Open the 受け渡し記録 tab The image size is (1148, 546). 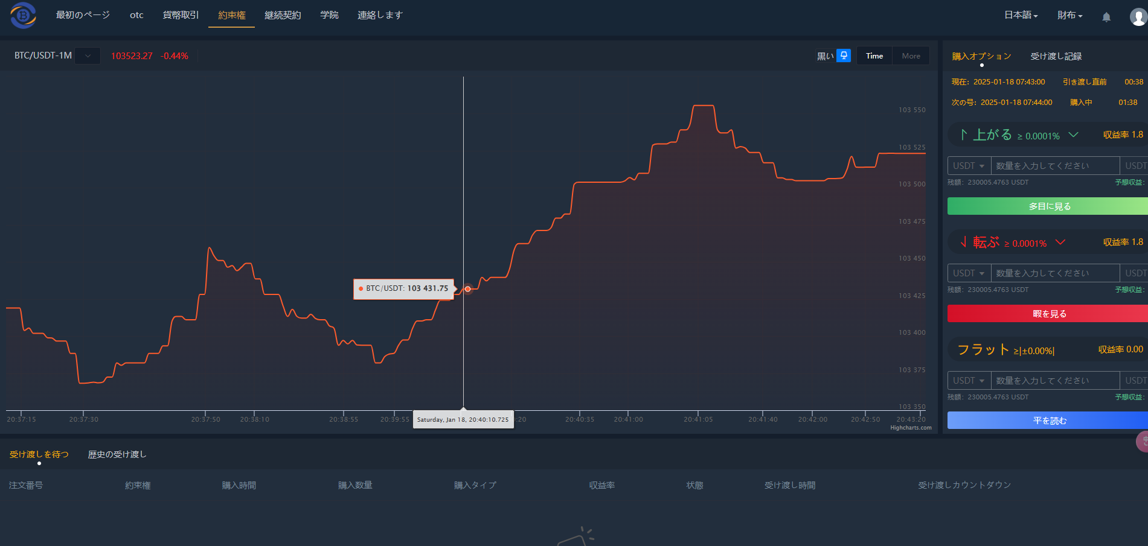(1056, 56)
